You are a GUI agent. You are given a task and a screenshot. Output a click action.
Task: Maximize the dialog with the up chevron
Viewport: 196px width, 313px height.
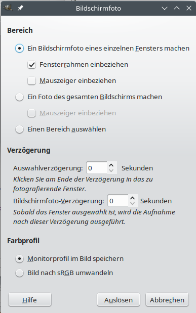(x=177, y=8)
